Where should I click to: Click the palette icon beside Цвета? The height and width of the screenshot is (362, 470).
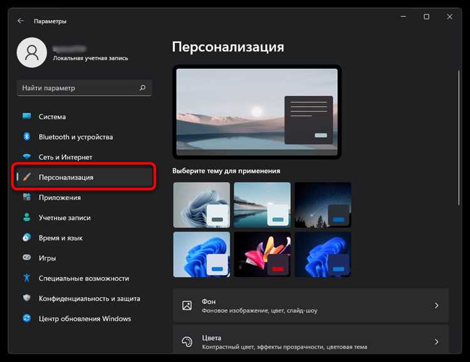pyautogui.click(x=187, y=341)
